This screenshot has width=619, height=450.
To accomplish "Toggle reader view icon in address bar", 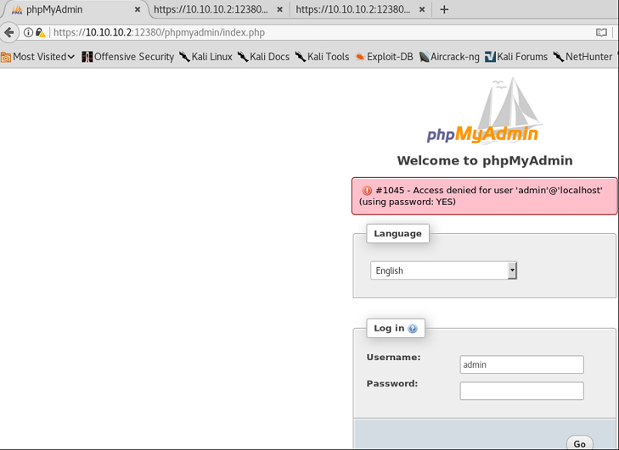I will [x=601, y=32].
